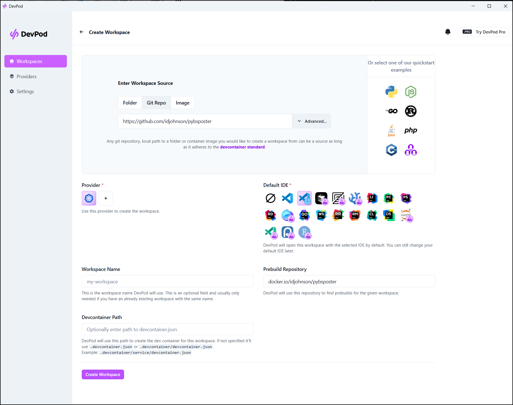Viewport: 513px width, 405px height.
Task: Switch to the Folder source tab
Action: click(130, 103)
